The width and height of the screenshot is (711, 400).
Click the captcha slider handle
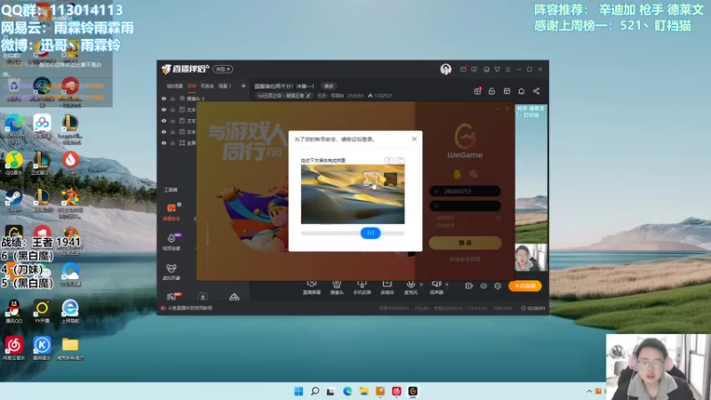371,233
